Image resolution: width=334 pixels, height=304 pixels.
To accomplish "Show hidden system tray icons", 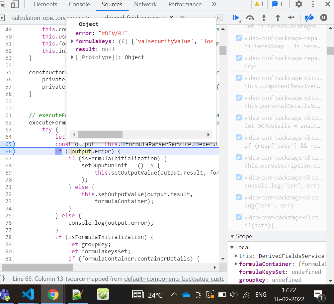I will pyautogui.click(x=174, y=295).
